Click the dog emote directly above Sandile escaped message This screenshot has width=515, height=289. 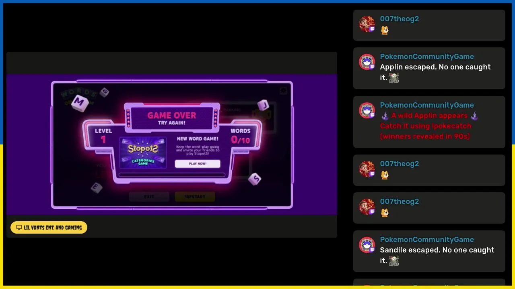pos(385,213)
